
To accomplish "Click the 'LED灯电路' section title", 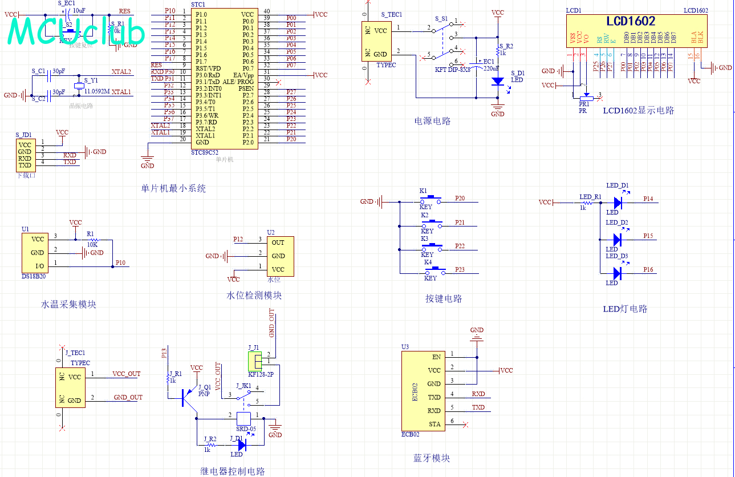I will pos(626,309).
